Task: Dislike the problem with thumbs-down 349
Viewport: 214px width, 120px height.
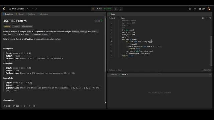Action: [16, 106]
